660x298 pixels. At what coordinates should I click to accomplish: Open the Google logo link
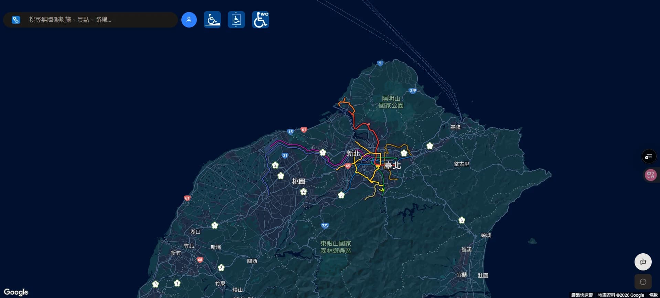(x=16, y=292)
